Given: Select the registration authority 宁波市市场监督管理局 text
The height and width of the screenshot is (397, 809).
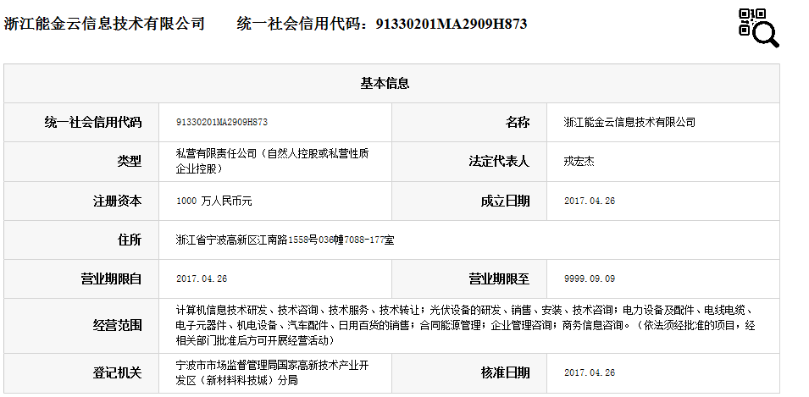Looking at the screenshot, I should (x=273, y=372).
